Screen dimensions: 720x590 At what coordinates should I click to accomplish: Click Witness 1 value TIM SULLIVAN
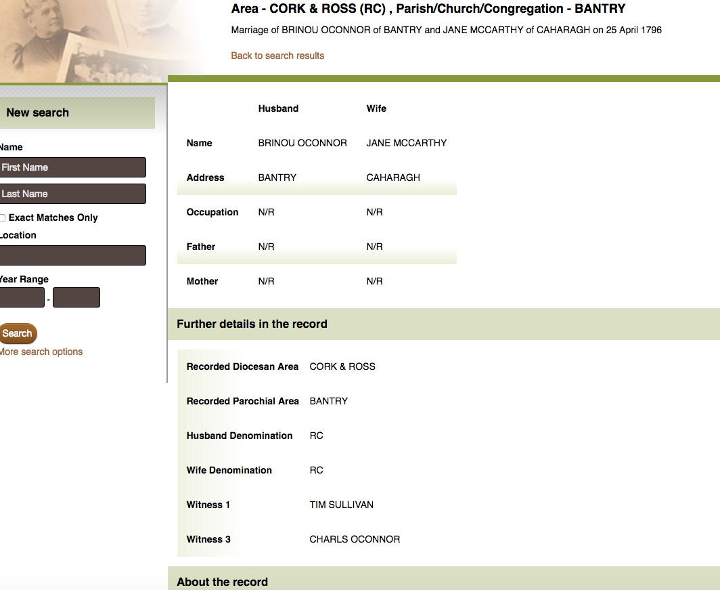coord(341,505)
